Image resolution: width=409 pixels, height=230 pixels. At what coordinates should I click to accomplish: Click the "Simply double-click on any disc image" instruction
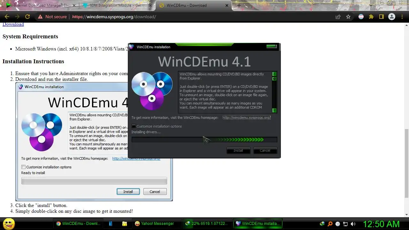coord(74,211)
